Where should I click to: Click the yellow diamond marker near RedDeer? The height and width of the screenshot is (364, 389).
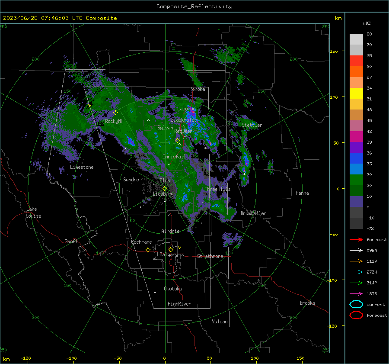(x=178, y=140)
